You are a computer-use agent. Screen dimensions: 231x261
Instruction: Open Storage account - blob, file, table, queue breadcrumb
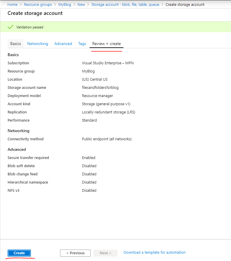pyautogui.click(x=125, y=5)
